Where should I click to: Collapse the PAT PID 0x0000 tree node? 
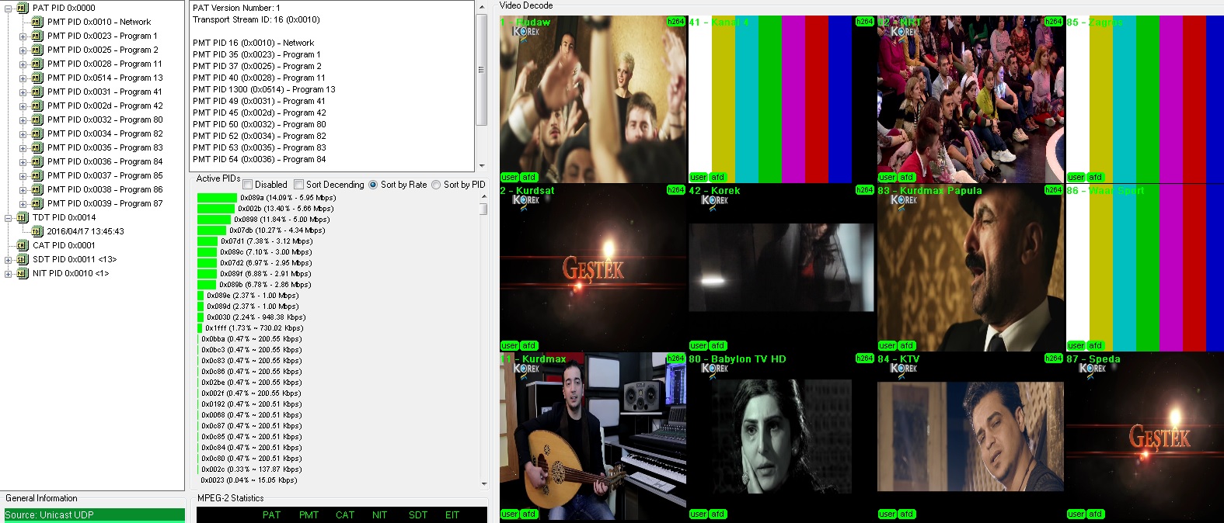click(9, 8)
